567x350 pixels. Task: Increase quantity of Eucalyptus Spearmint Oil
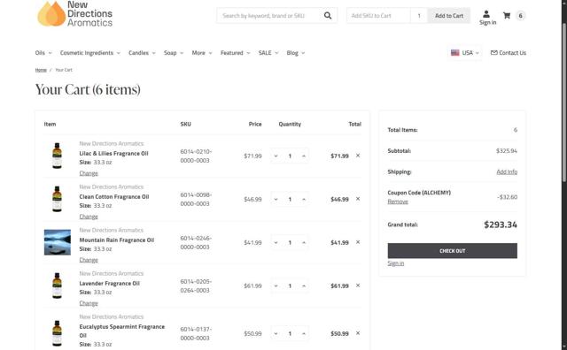304,333
